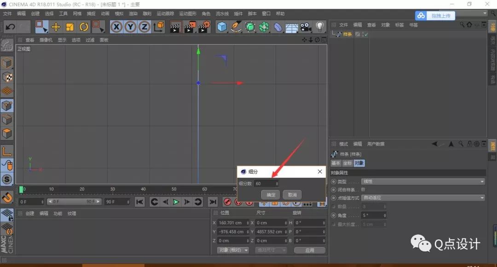Click the 应用 button in the coordinates panel

click(x=309, y=250)
